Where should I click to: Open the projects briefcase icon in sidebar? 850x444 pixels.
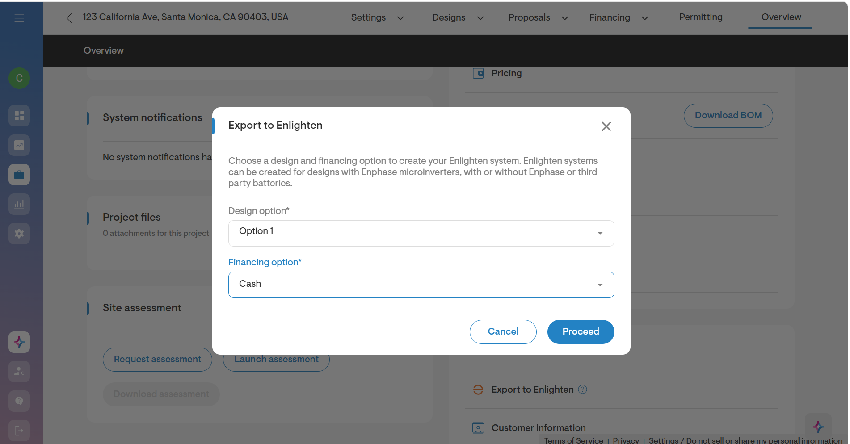(19, 175)
